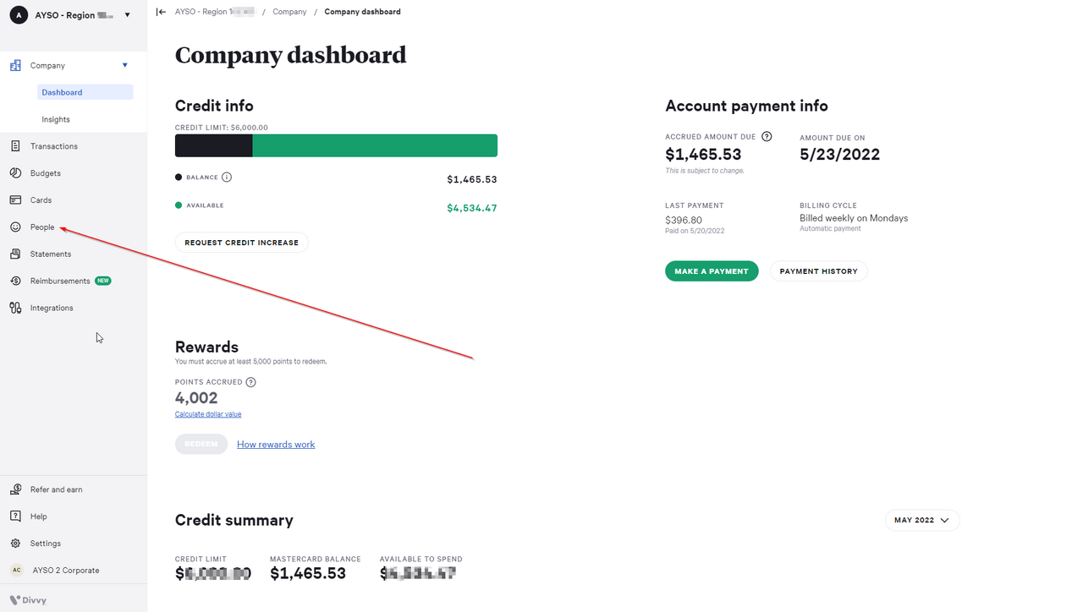Click the collapse sidebar arrow icon

[161, 12]
